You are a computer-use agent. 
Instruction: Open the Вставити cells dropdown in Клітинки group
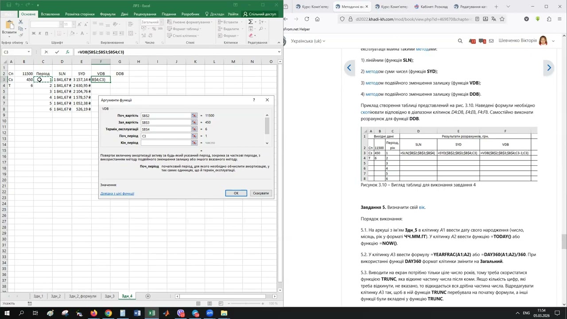pos(231,22)
